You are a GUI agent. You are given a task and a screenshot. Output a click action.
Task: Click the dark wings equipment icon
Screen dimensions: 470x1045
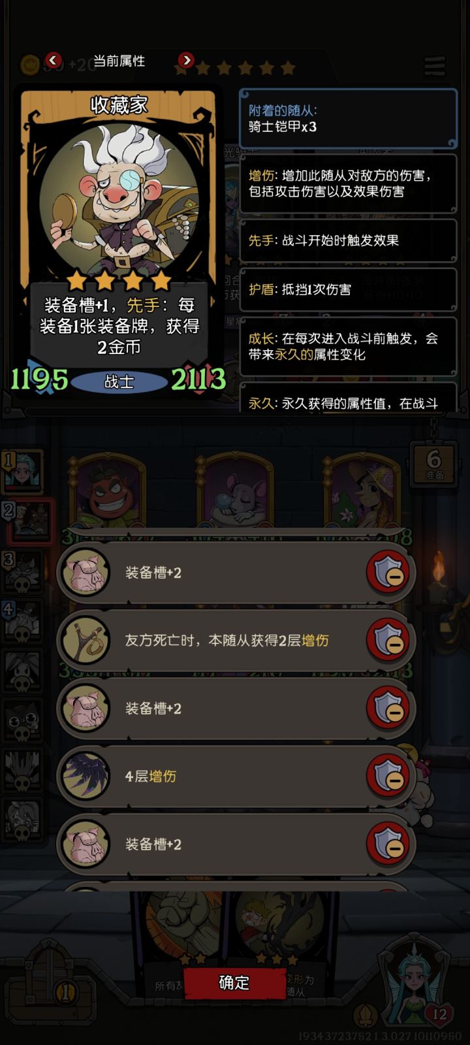coord(86,777)
